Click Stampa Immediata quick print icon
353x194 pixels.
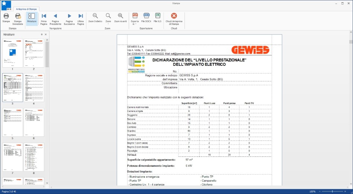(18, 16)
